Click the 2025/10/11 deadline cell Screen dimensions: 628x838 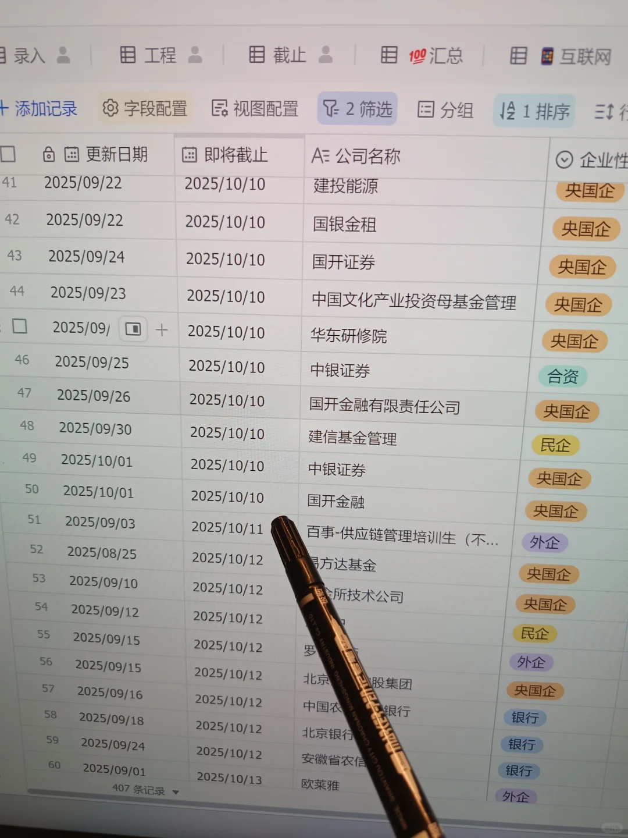tap(227, 528)
